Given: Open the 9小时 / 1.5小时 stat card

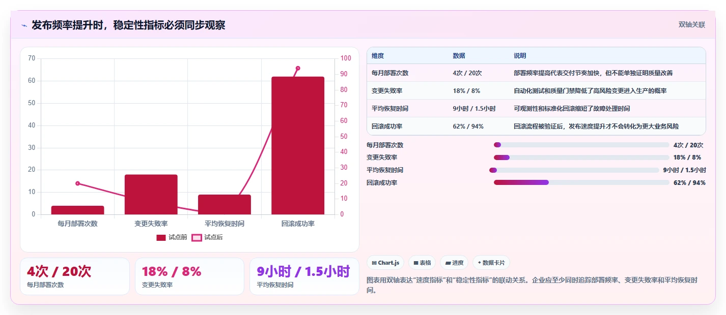Looking at the screenshot, I should (304, 276).
